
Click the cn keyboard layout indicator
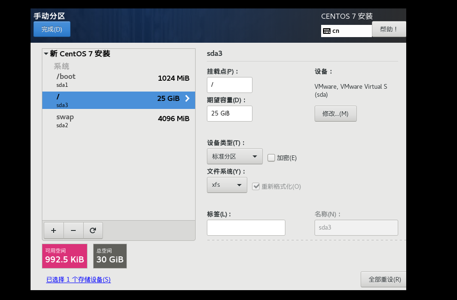click(x=347, y=31)
